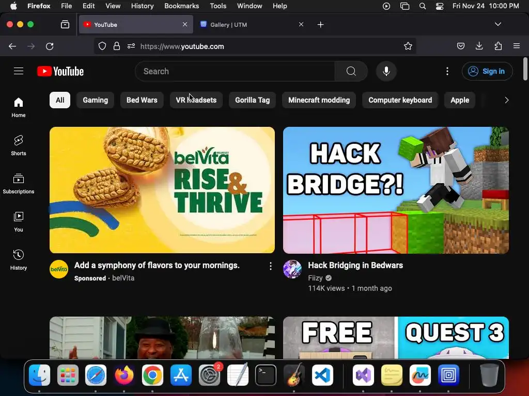This screenshot has width=529, height=396.
Task: Open site permissions icon in the address bar
Action: [x=131, y=46]
